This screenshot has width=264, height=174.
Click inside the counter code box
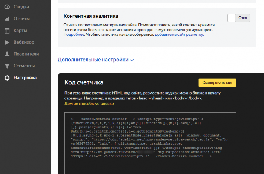pos(150,143)
